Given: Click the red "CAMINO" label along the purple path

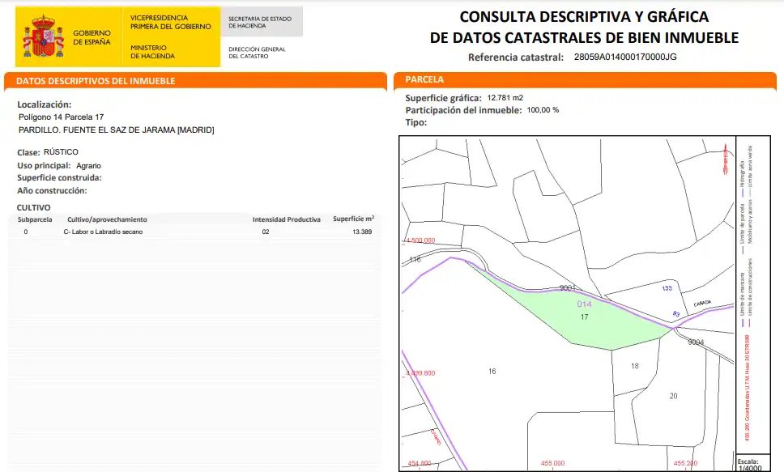Looking at the screenshot, I should tap(436, 437).
